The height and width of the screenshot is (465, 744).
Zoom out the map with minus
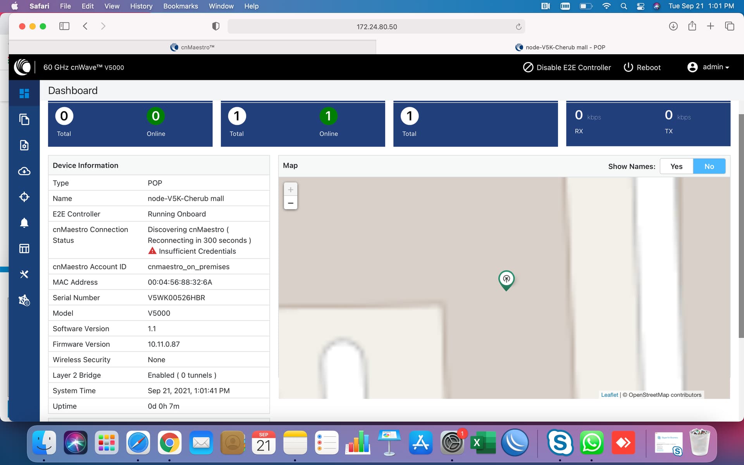coord(291,203)
